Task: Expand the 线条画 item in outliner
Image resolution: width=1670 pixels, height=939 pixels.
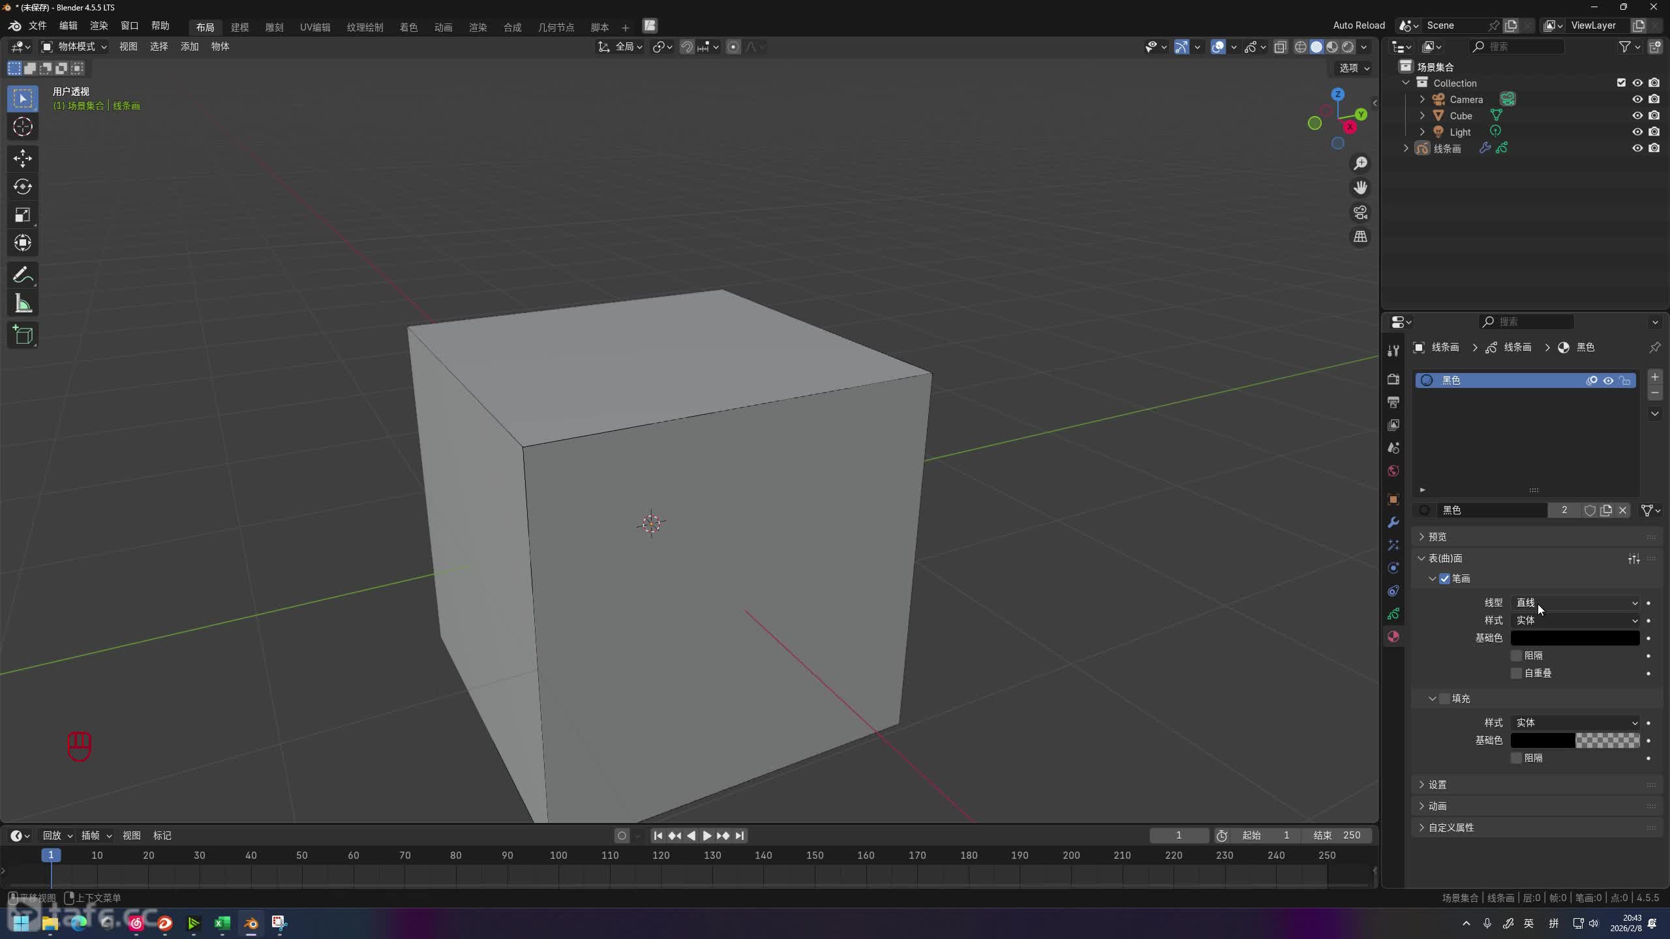Action: coord(1406,149)
